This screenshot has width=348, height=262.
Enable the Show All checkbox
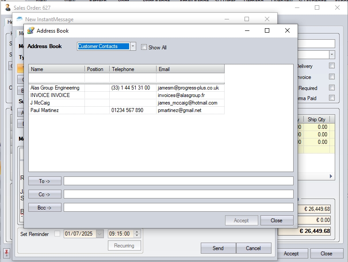(144, 47)
